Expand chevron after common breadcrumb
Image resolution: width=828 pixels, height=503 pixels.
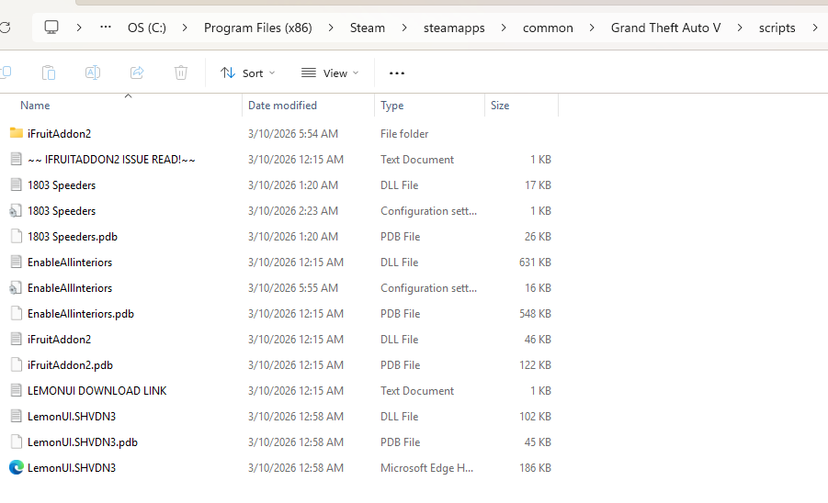click(x=592, y=28)
